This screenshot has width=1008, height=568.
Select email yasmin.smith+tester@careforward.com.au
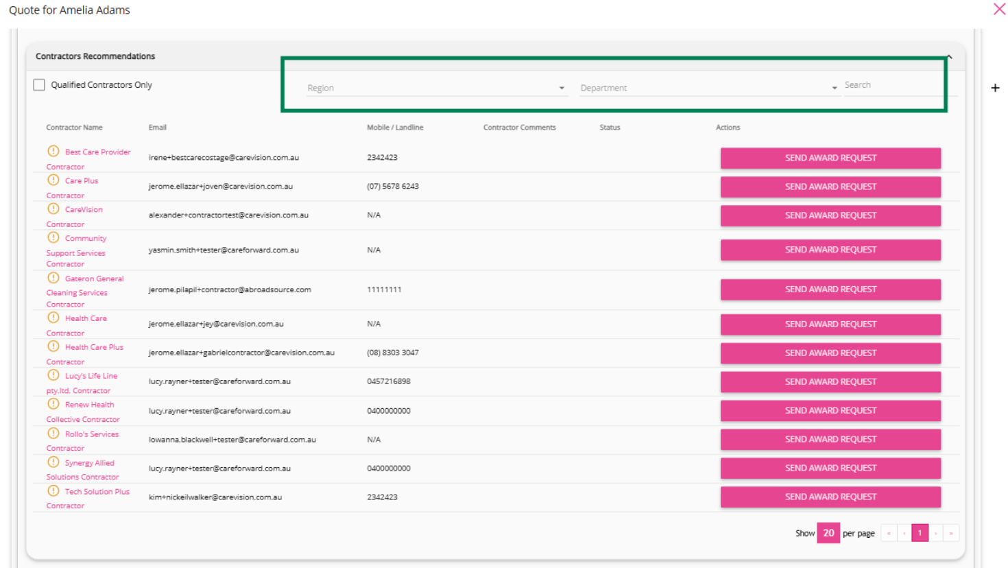pos(224,250)
